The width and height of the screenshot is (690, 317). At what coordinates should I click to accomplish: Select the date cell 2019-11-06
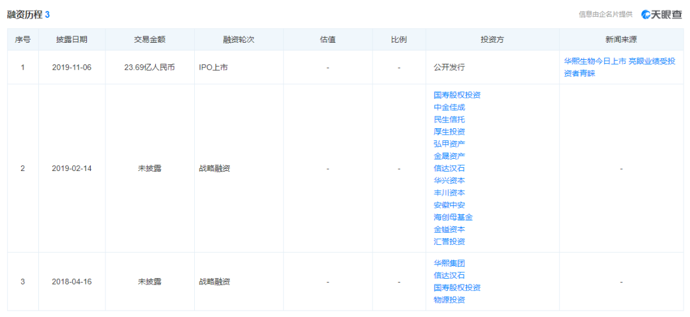pos(72,68)
